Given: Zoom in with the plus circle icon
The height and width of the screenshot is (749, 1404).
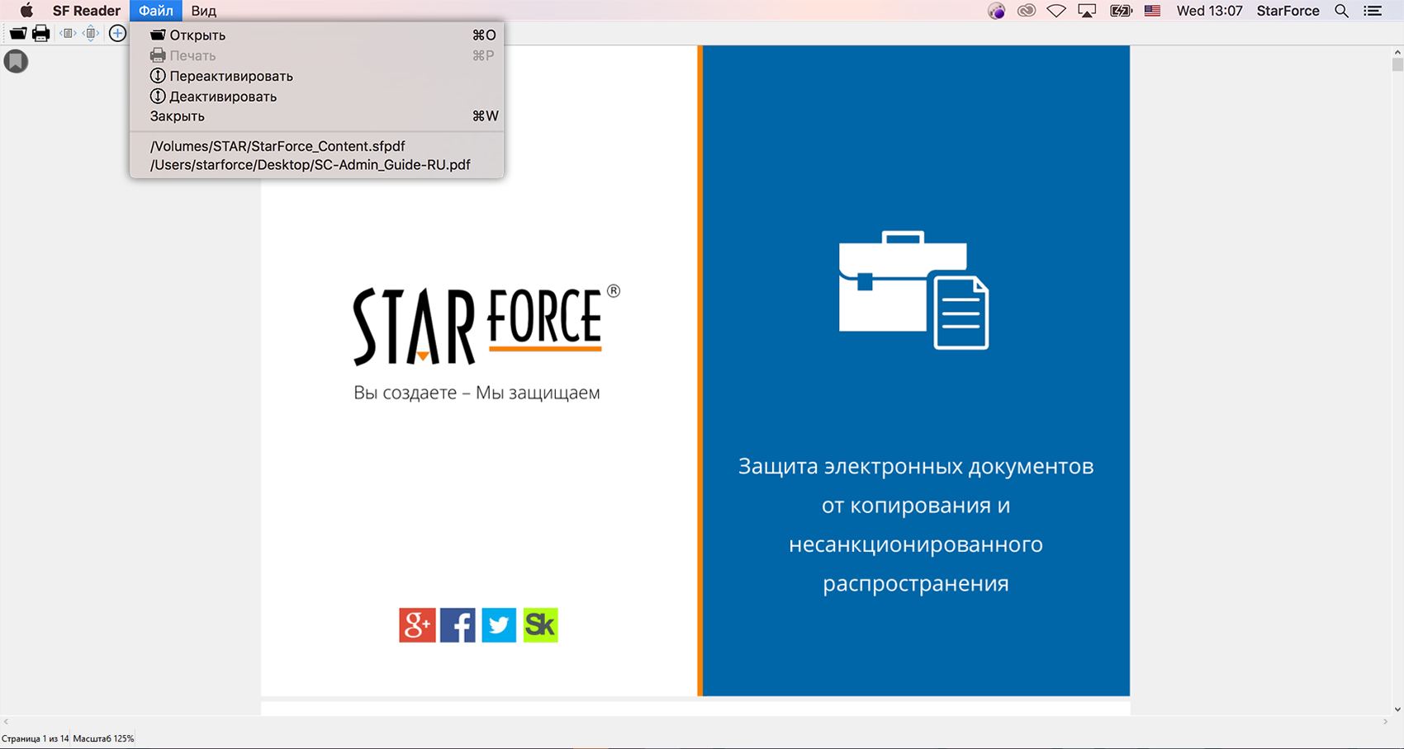Looking at the screenshot, I should (x=117, y=34).
